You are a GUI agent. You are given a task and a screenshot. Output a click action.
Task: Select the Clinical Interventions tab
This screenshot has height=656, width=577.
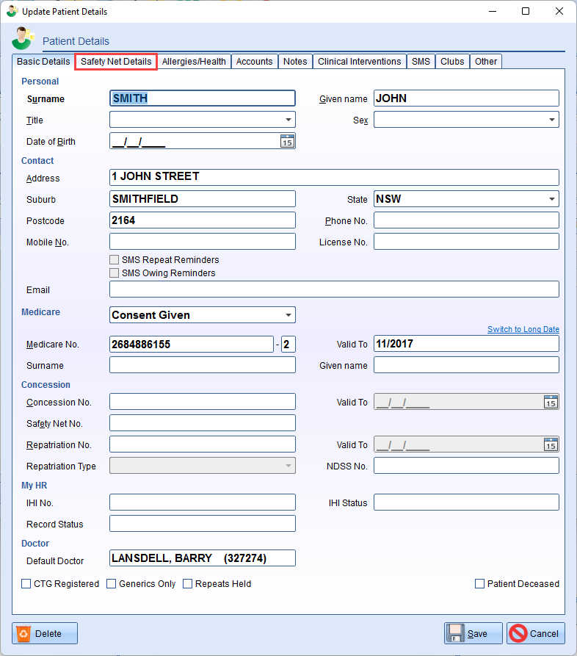(x=359, y=62)
